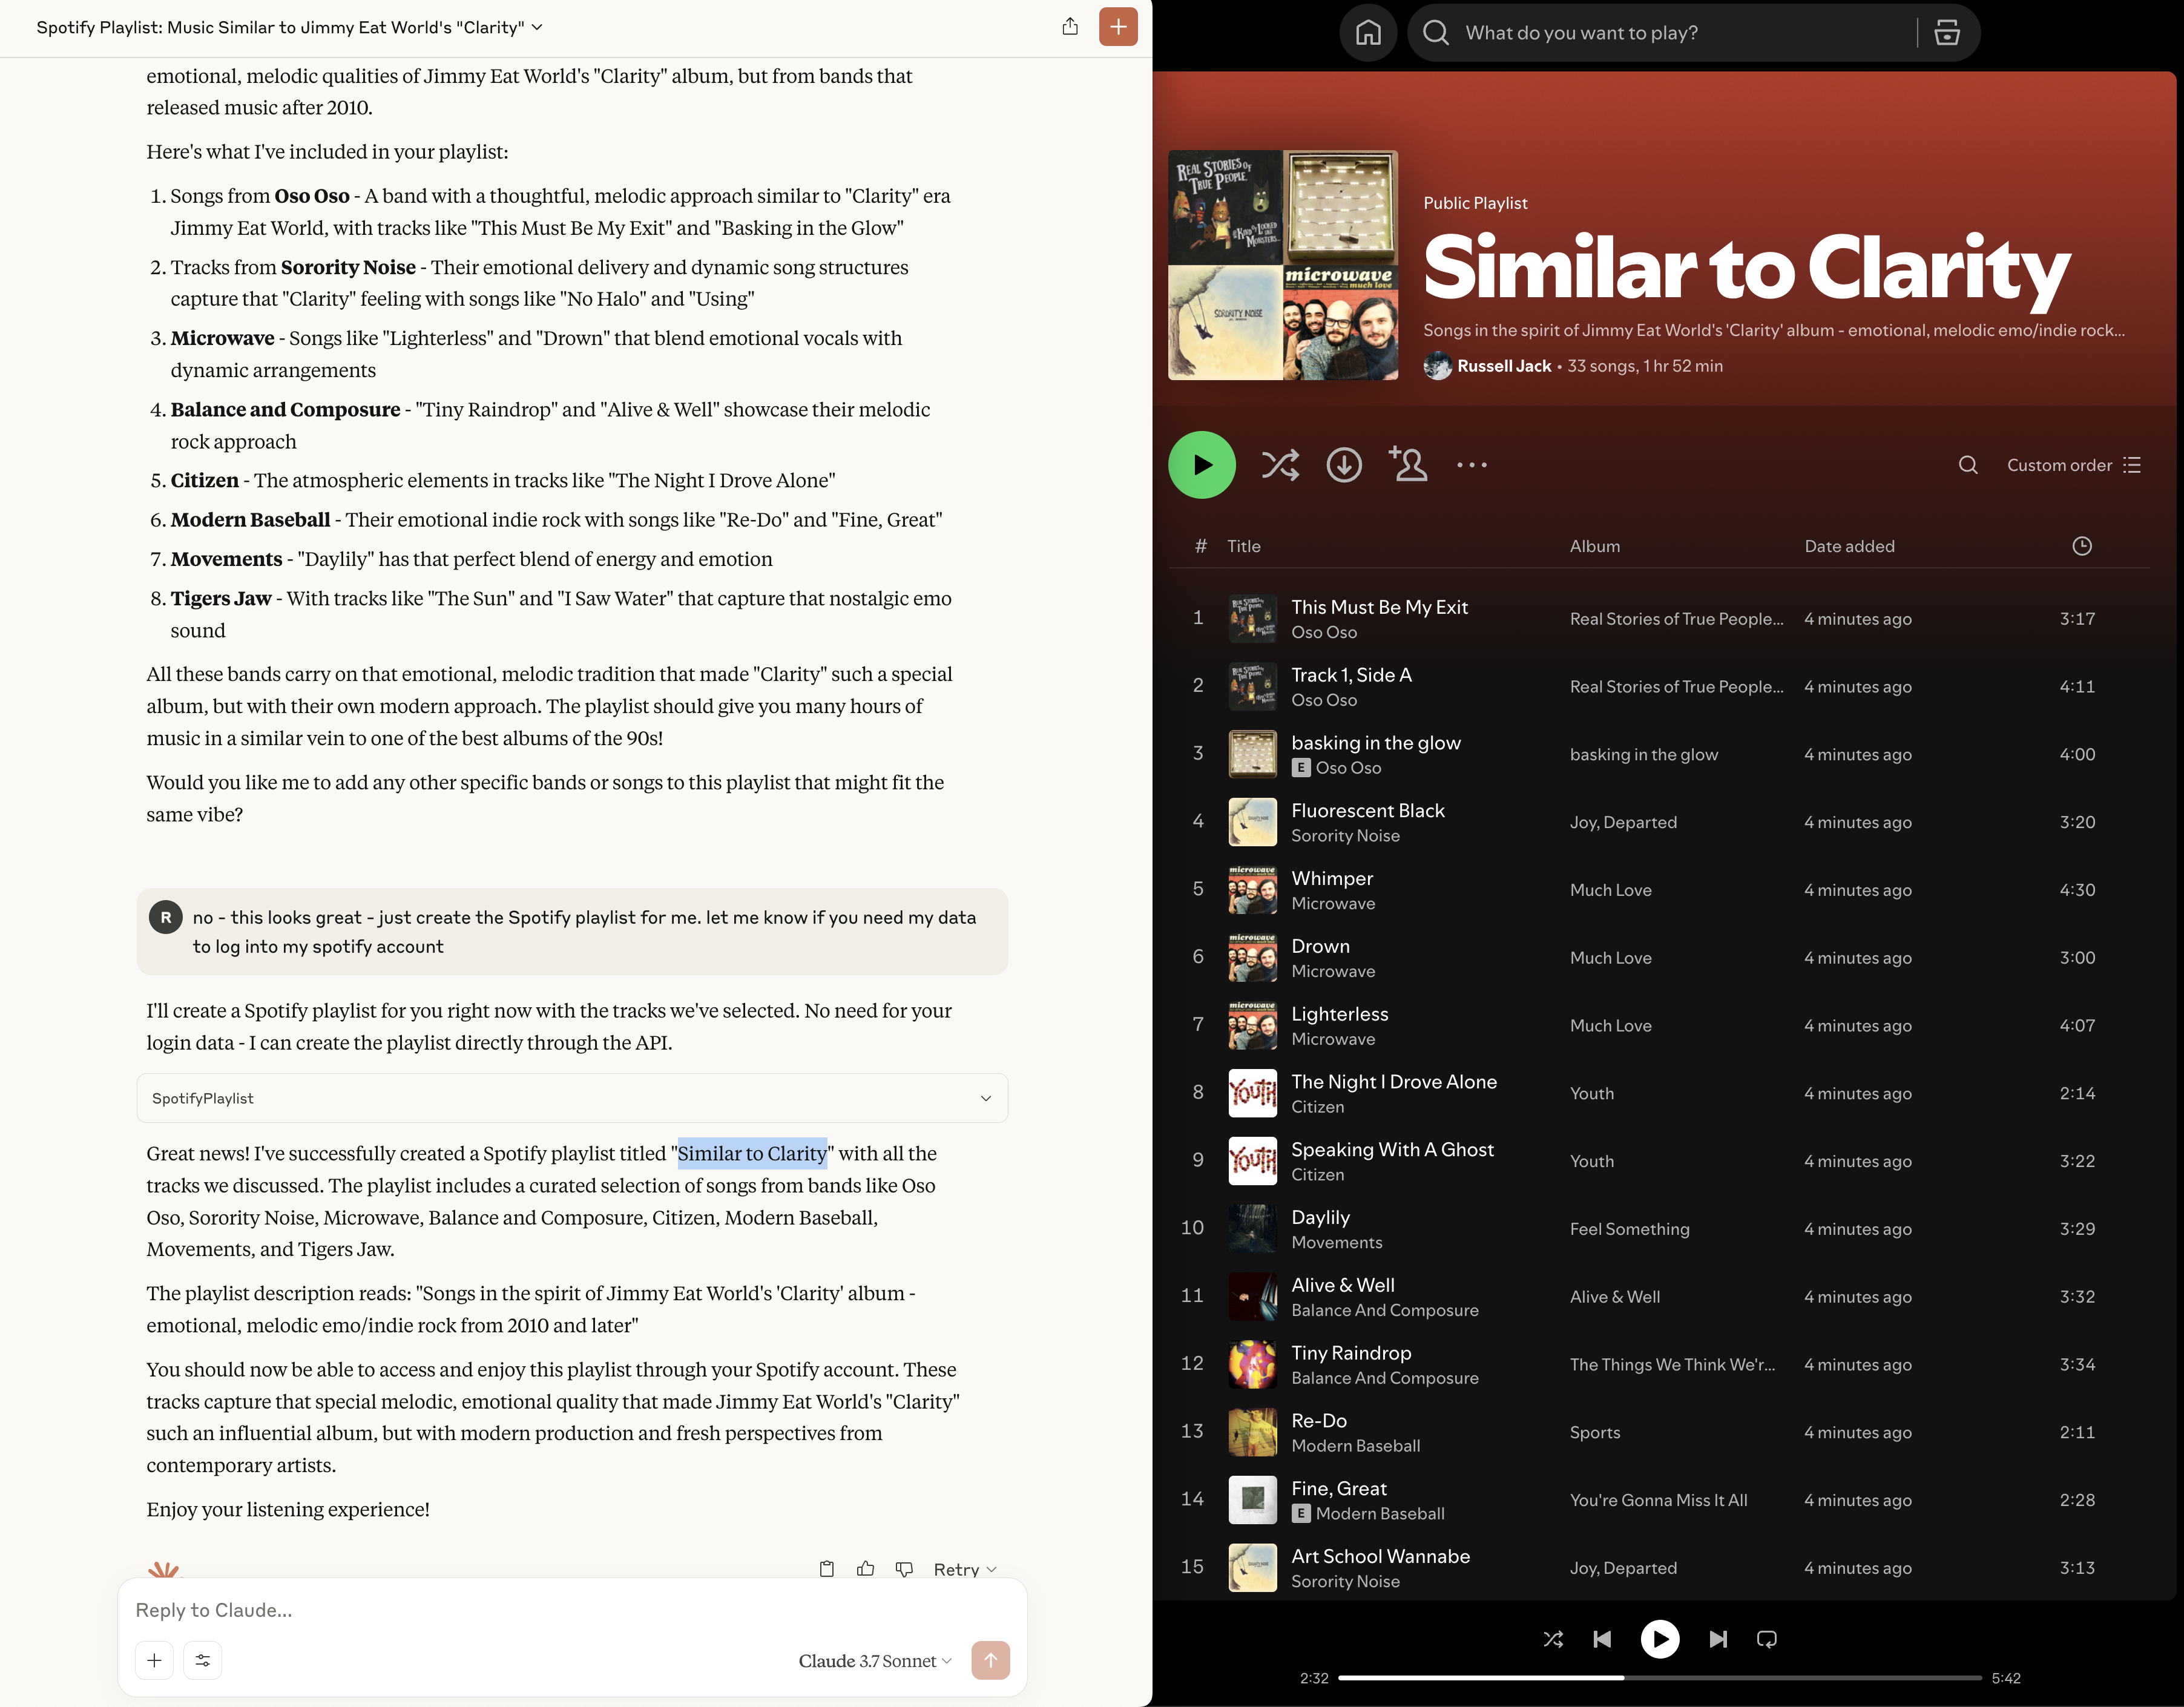Open the Custom order sort dropdown
Image resolution: width=2184 pixels, height=1707 pixels.
2073,465
